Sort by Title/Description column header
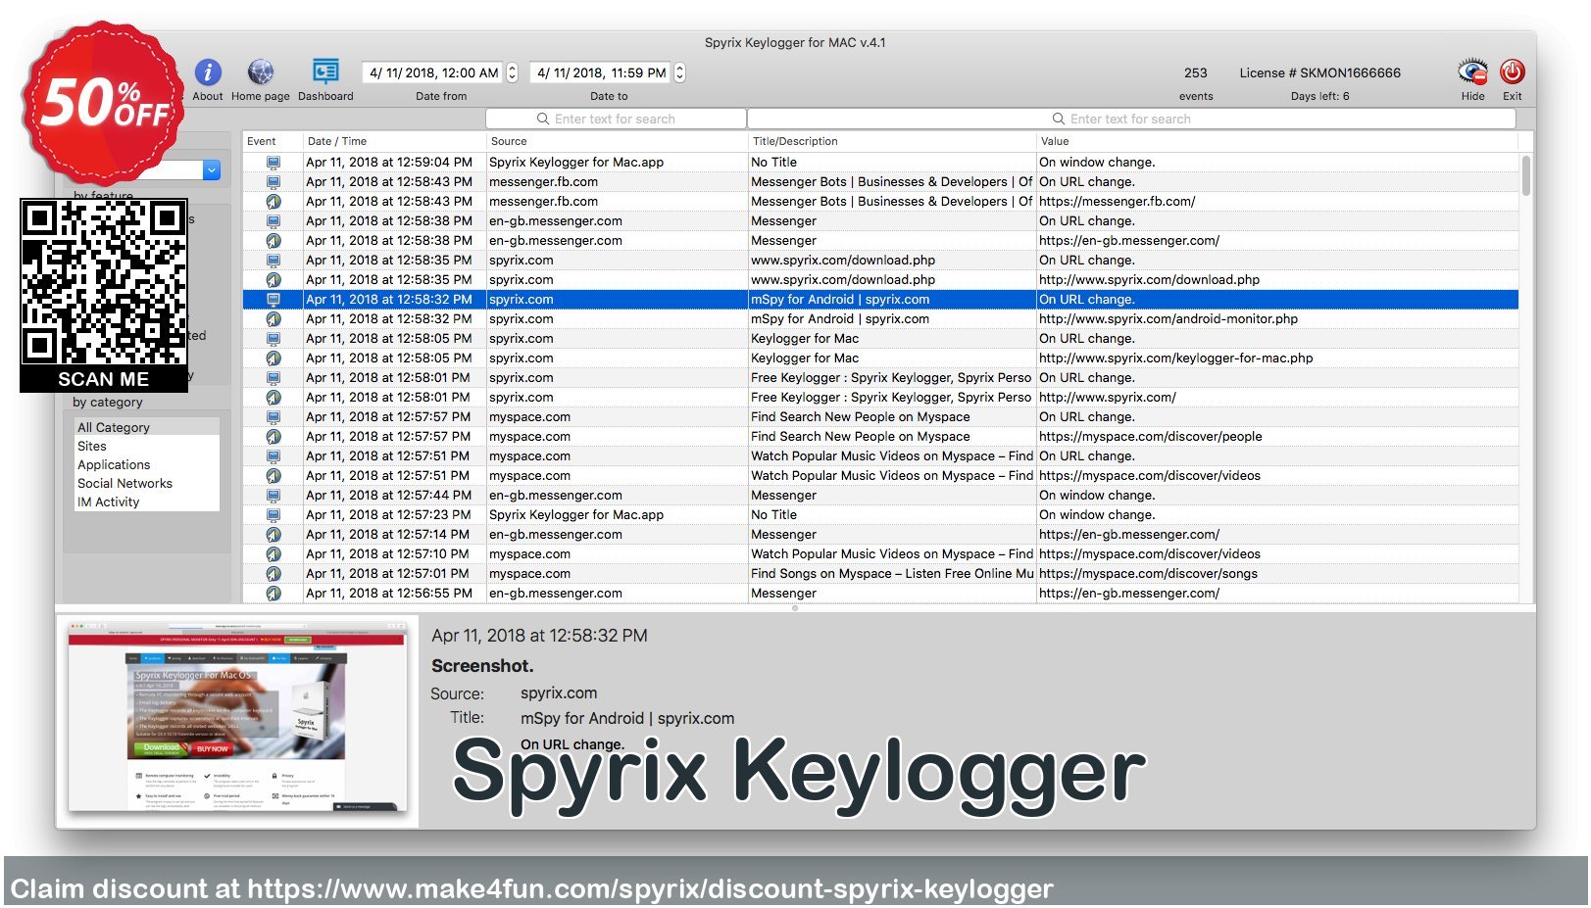This screenshot has width=1591, height=908. [892, 141]
